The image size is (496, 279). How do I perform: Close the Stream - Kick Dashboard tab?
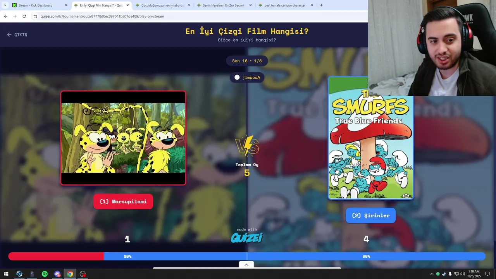coord(66,5)
